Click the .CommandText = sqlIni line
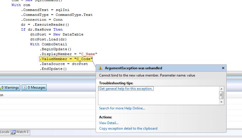242x138 pixels. coord(45,10)
